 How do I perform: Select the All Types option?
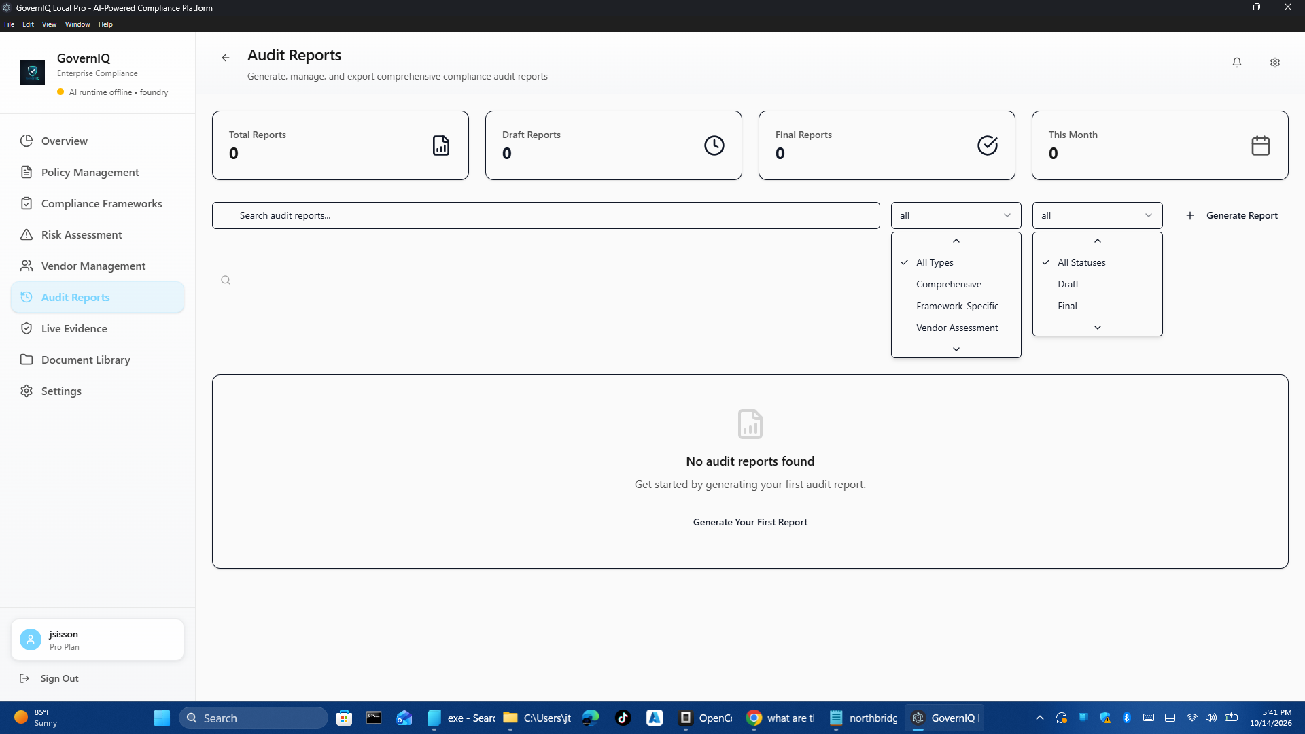tap(956, 262)
